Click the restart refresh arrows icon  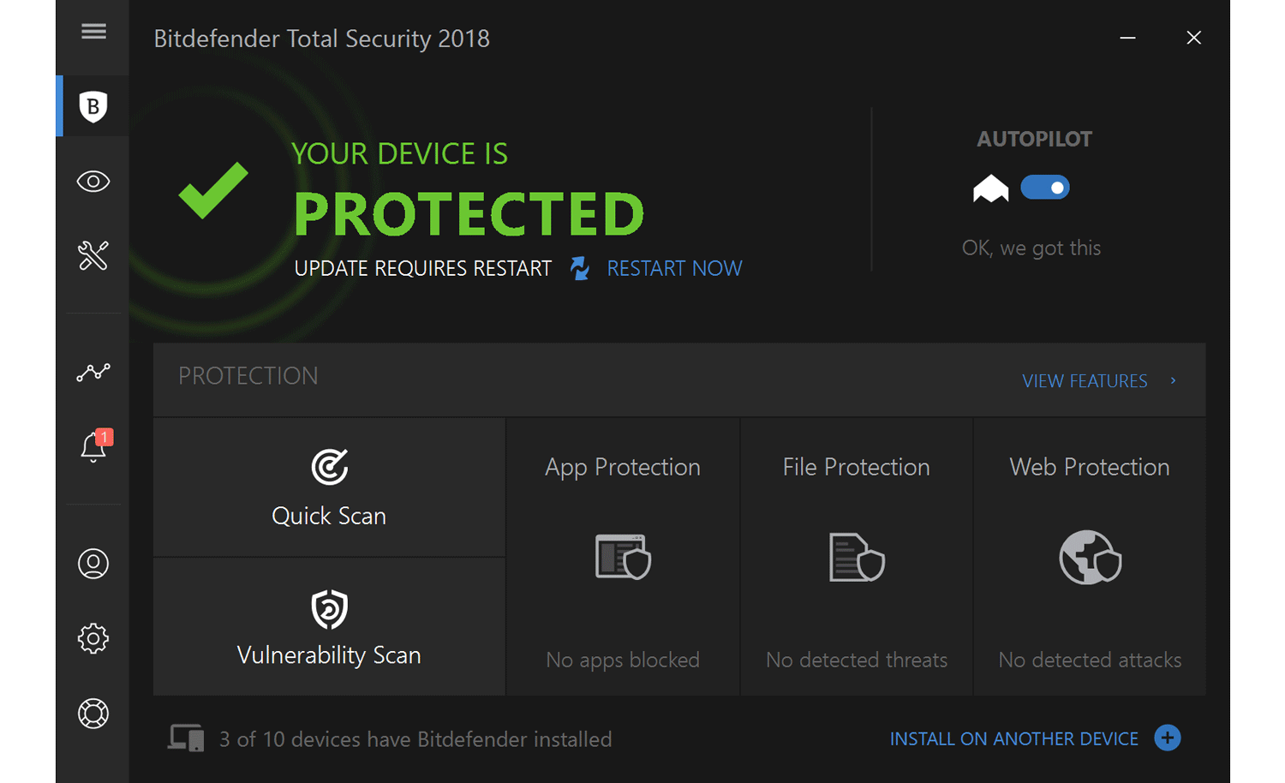point(580,268)
